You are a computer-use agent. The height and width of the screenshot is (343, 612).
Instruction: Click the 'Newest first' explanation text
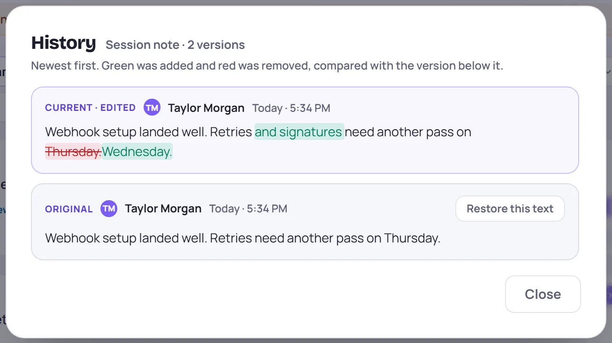pyautogui.click(x=267, y=66)
